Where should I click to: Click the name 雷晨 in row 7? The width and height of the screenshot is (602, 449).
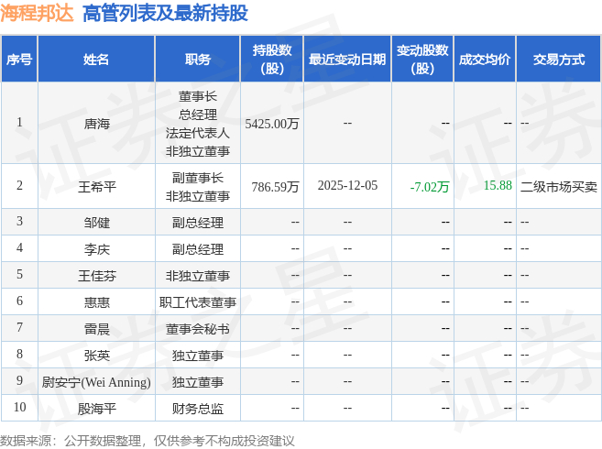(97, 329)
